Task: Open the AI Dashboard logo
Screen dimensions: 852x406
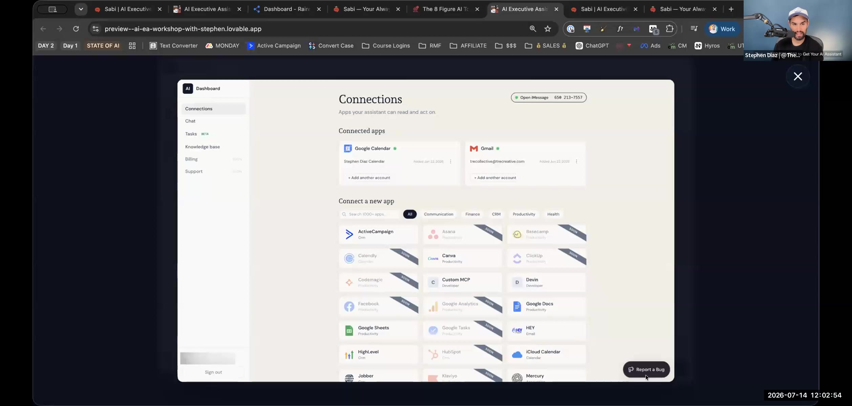Action: pos(188,89)
